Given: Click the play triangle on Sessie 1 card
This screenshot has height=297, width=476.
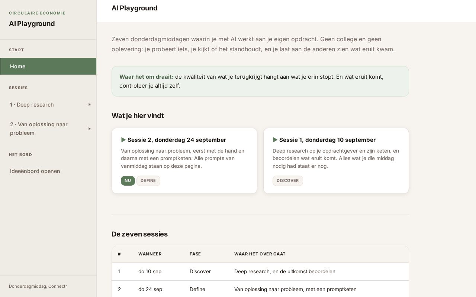Looking at the screenshot, I should [275, 140].
